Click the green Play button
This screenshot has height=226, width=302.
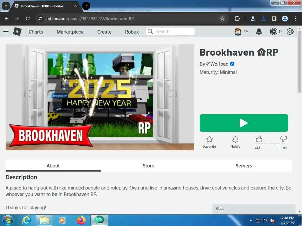click(x=244, y=123)
